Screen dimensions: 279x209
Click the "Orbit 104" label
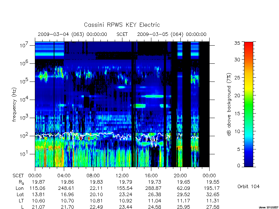click(248, 187)
